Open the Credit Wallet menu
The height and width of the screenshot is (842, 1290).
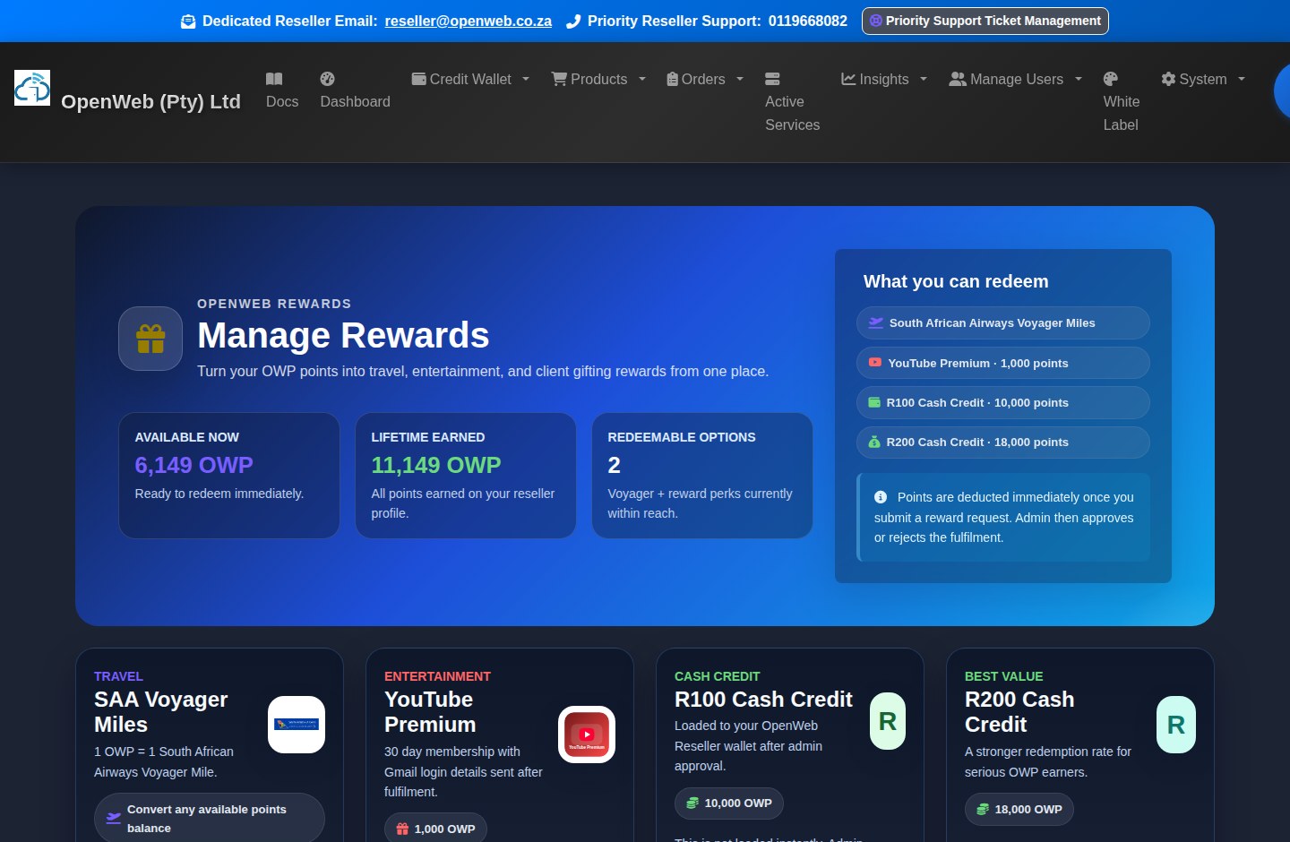pos(470,79)
